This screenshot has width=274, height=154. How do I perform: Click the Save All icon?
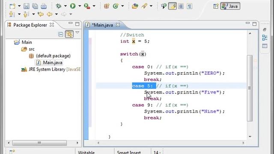35,6
